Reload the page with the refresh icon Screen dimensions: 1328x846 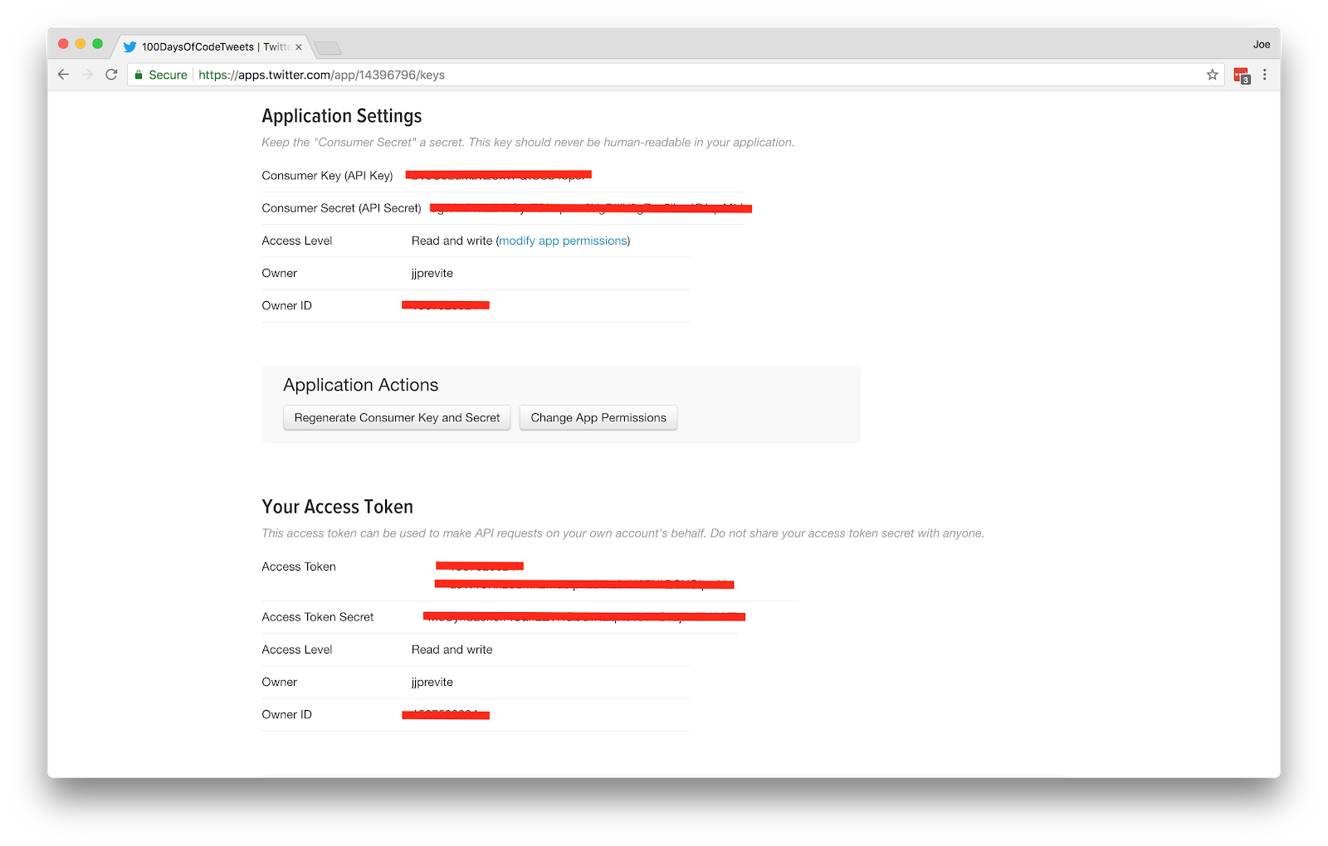(111, 75)
